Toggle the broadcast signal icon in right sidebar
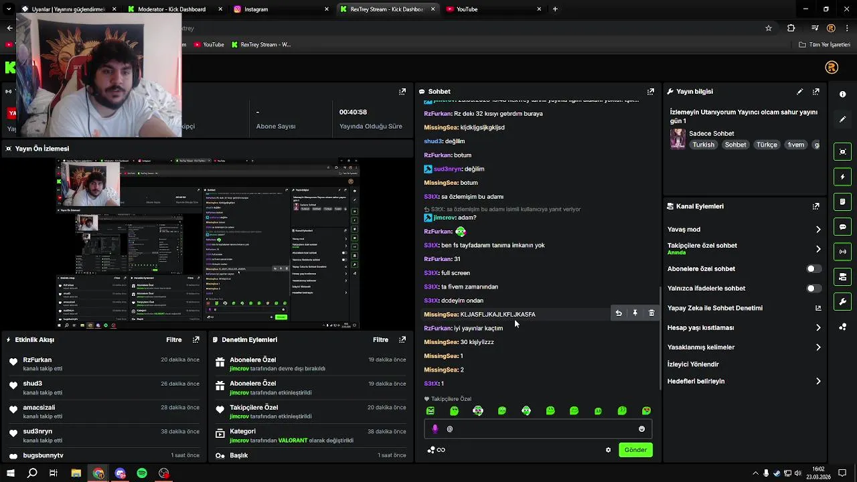Screen dimensions: 857x482 (843, 252)
